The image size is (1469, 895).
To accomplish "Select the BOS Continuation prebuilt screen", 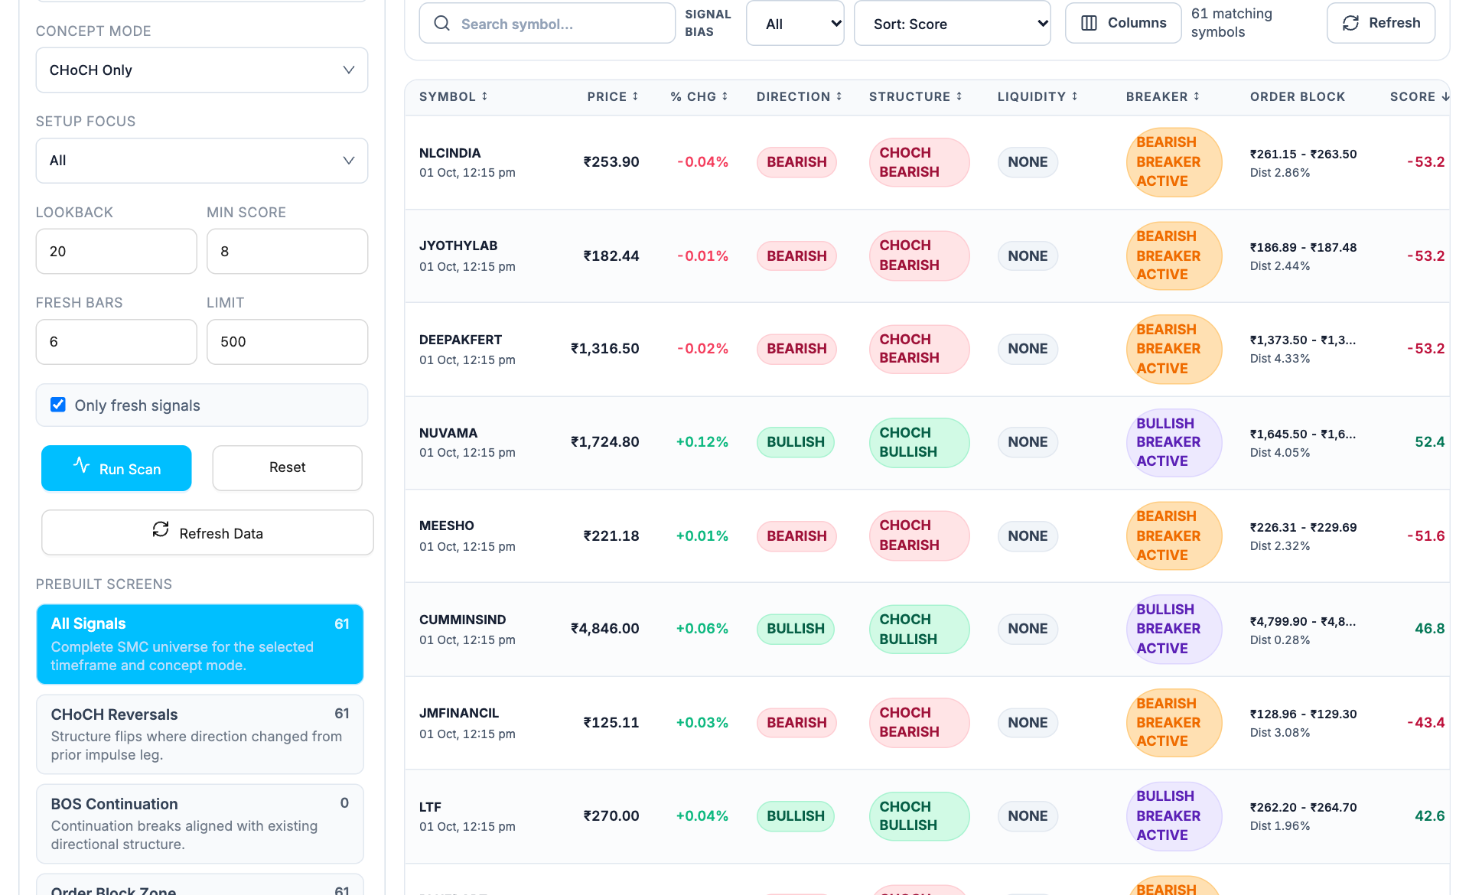I will click(x=200, y=824).
